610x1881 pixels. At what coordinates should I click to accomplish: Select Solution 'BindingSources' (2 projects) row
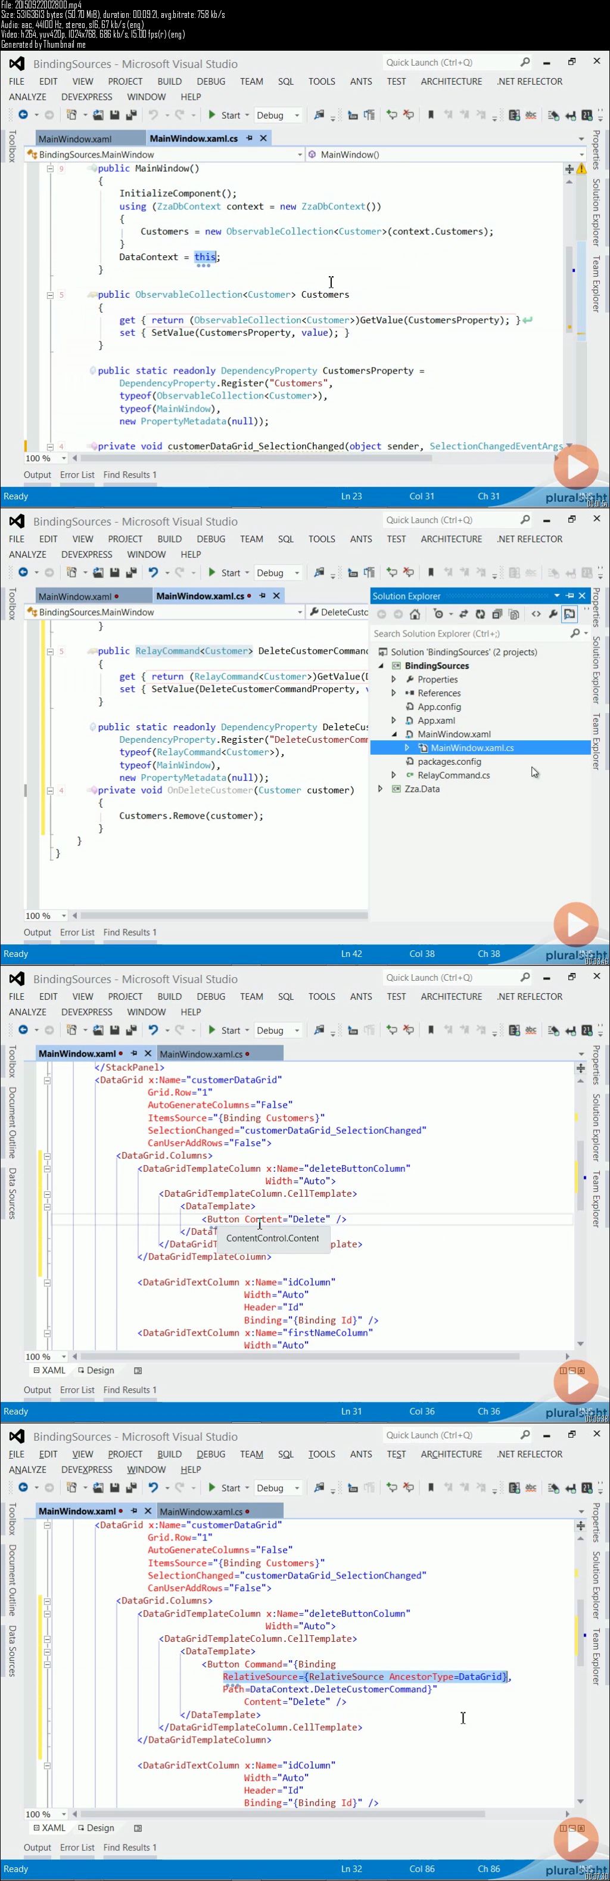(457, 652)
